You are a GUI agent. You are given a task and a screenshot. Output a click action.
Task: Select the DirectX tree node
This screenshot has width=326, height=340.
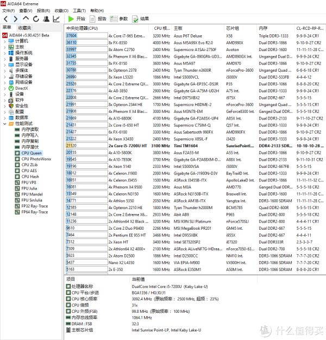tap(22, 88)
